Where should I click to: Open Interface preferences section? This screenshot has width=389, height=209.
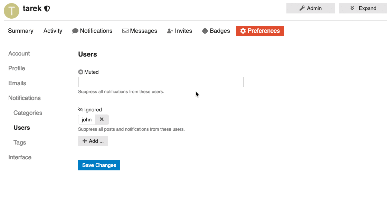[x=20, y=157]
